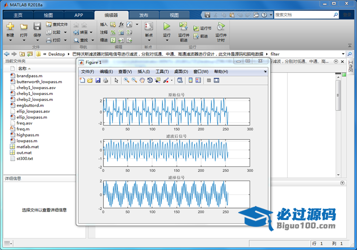357x250 pixels.
Task: Click New Figure icon in Figure toolbar
Action: pos(82,80)
